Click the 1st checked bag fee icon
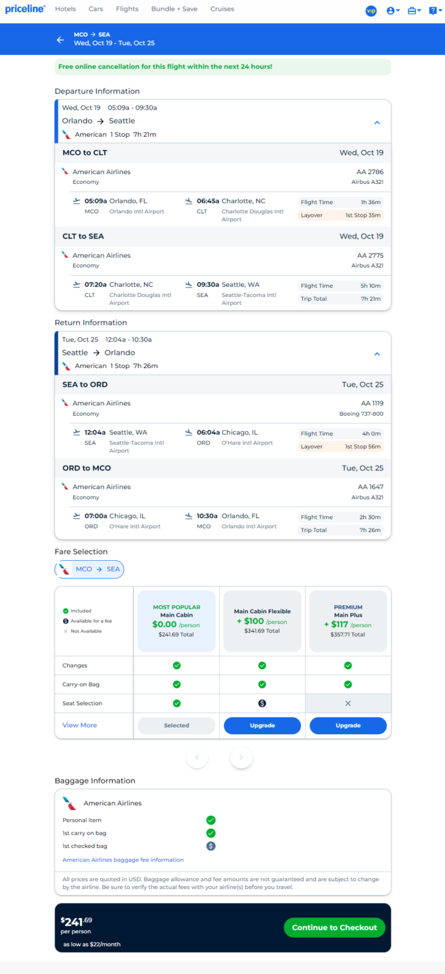Image resolution: width=445 pixels, height=974 pixels. [211, 846]
